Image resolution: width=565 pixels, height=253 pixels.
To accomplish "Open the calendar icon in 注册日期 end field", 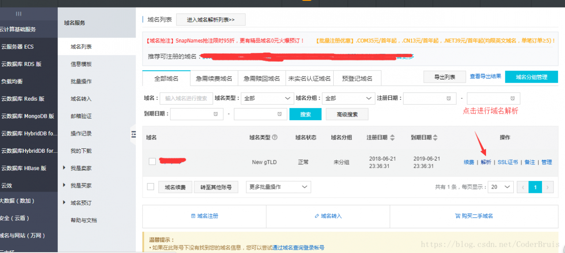I will pos(512,98).
